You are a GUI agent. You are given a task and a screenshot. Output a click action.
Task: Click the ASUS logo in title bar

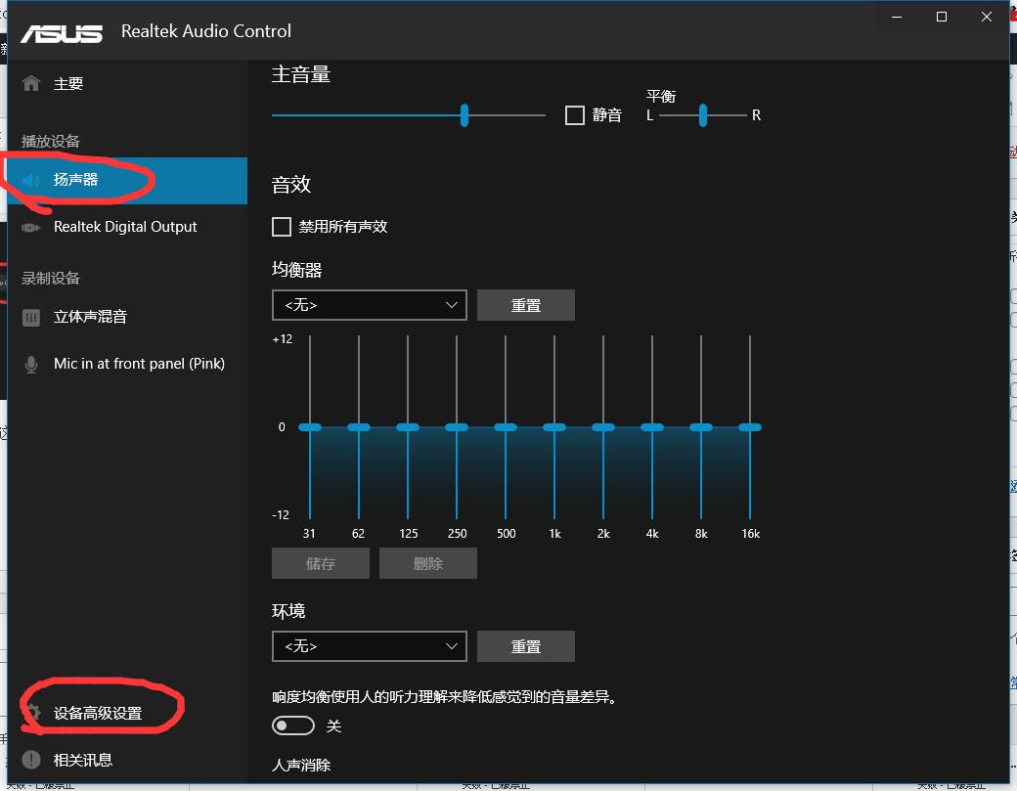pyautogui.click(x=62, y=31)
